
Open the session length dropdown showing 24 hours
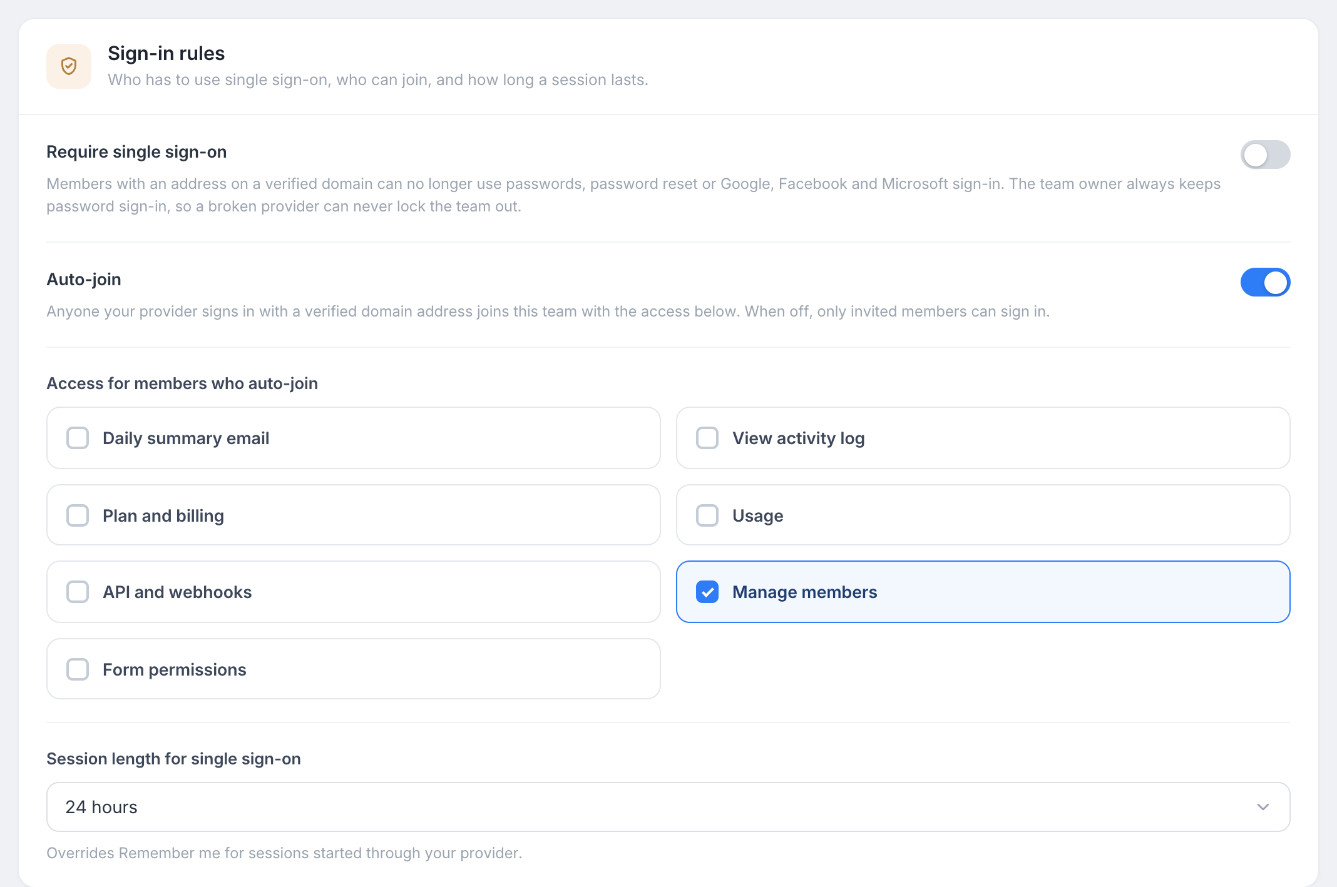(668, 807)
